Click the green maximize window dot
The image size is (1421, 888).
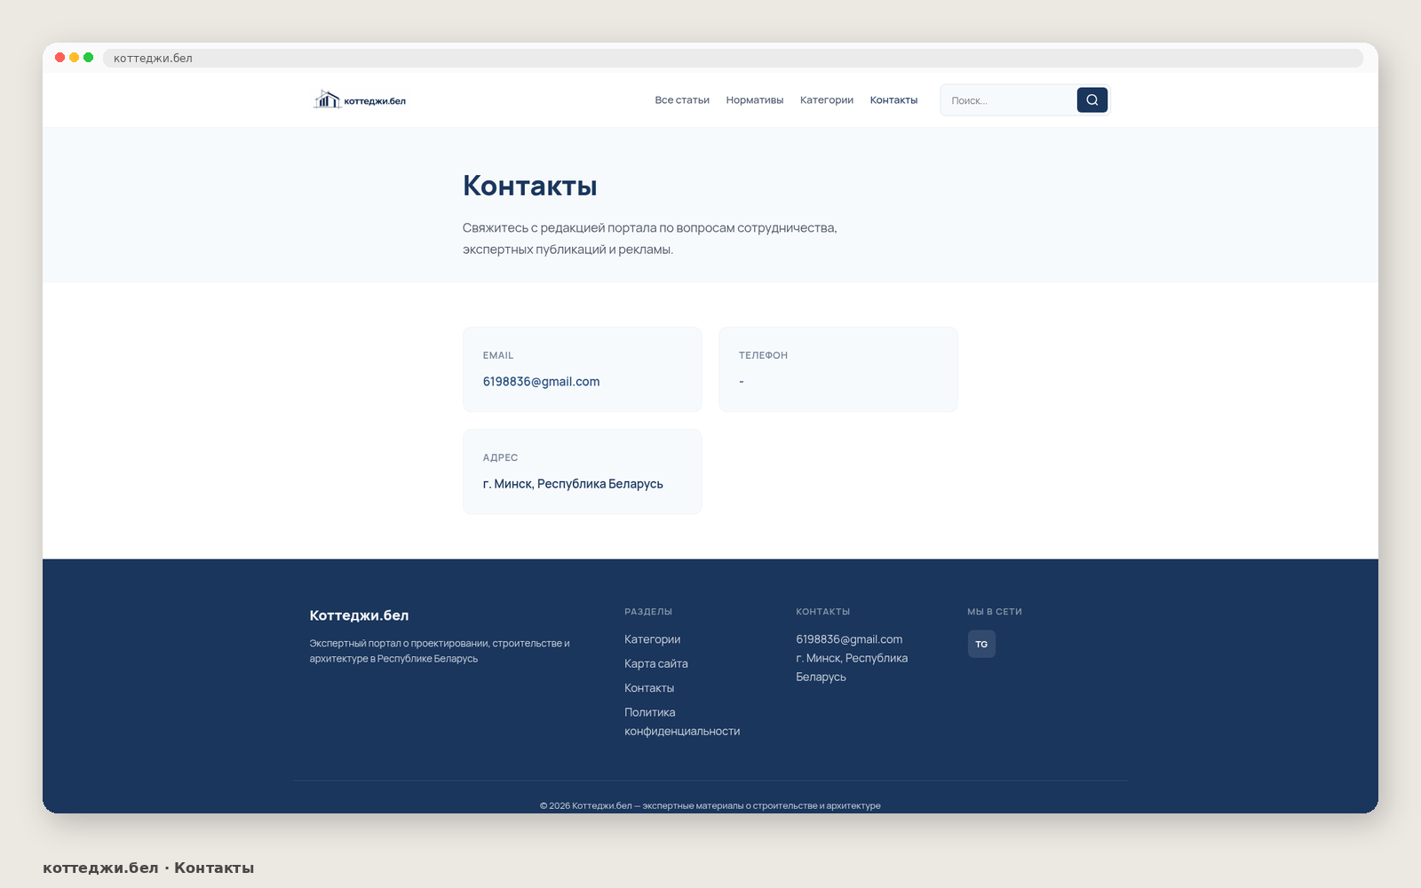[x=89, y=58]
